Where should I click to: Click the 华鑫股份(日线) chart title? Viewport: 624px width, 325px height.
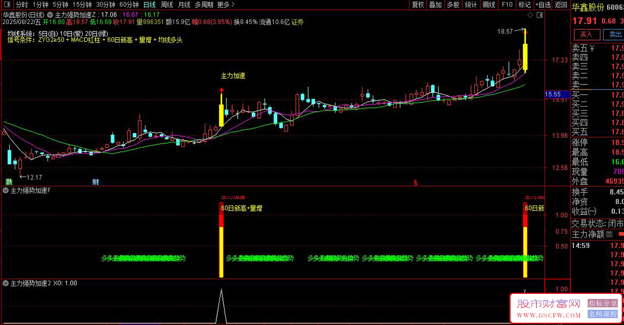point(23,15)
